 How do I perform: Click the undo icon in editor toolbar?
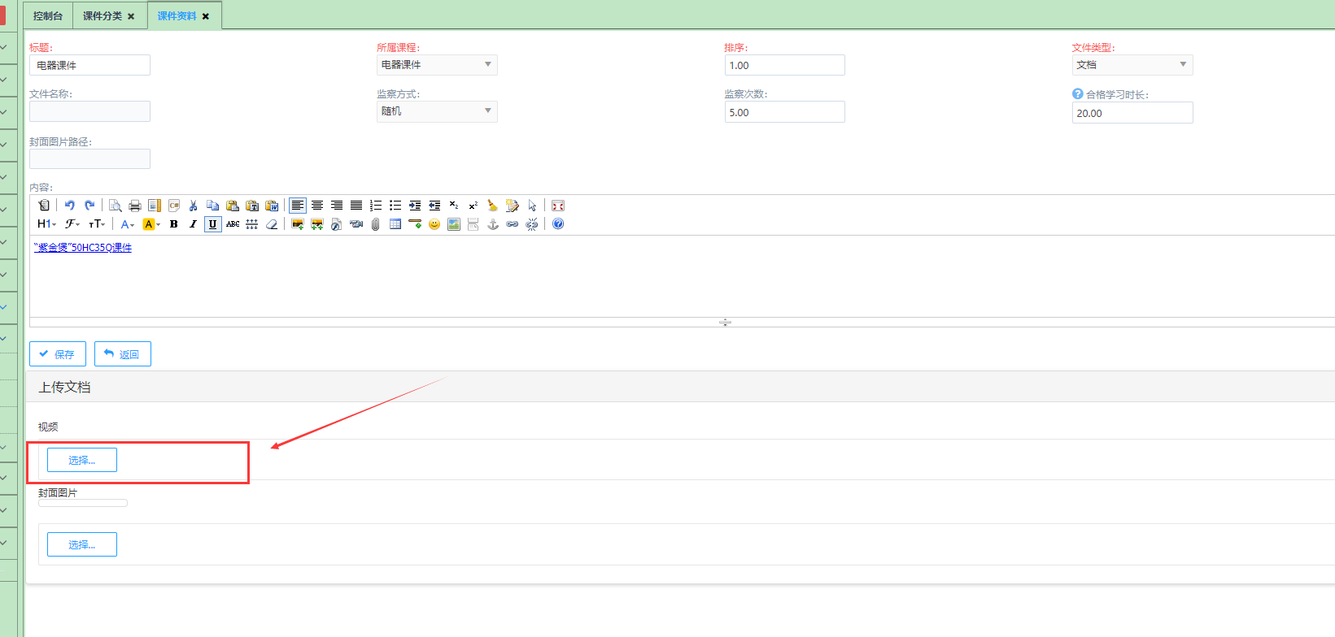pos(70,206)
